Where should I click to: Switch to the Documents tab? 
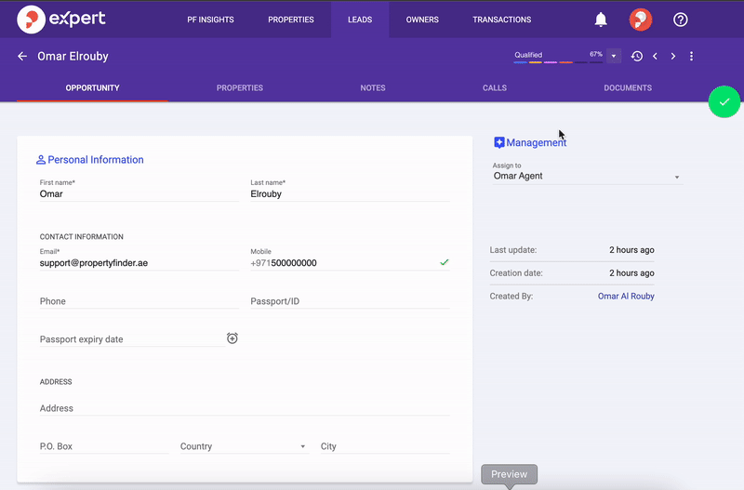(x=628, y=87)
